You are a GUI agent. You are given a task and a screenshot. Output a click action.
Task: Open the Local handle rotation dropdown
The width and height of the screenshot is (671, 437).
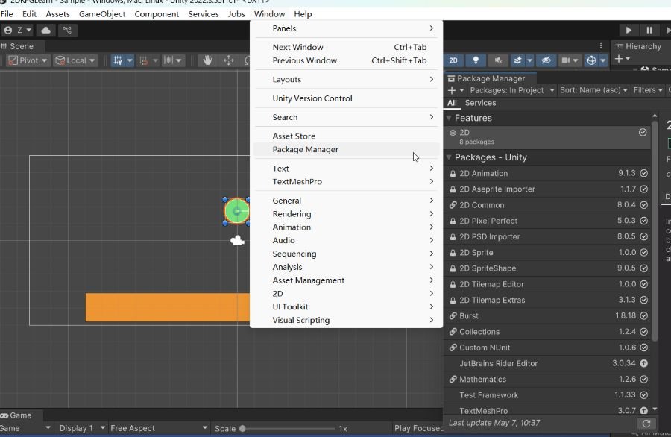pos(75,61)
